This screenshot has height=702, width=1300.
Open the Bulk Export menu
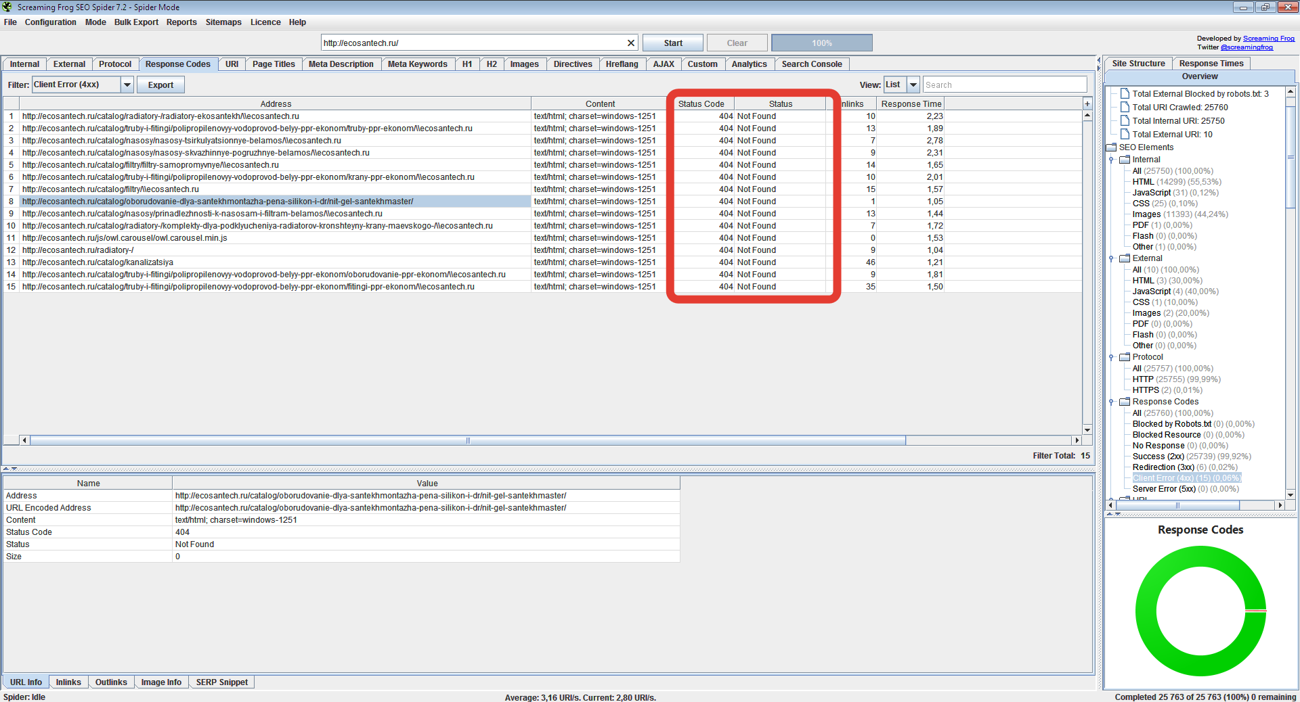click(136, 22)
